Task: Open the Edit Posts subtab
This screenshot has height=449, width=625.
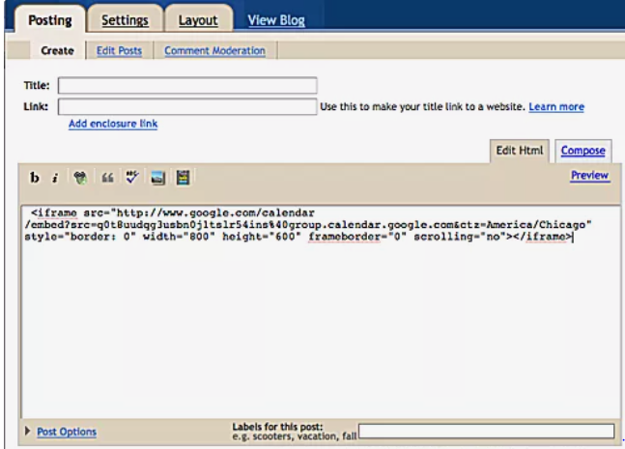Action: pos(120,51)
